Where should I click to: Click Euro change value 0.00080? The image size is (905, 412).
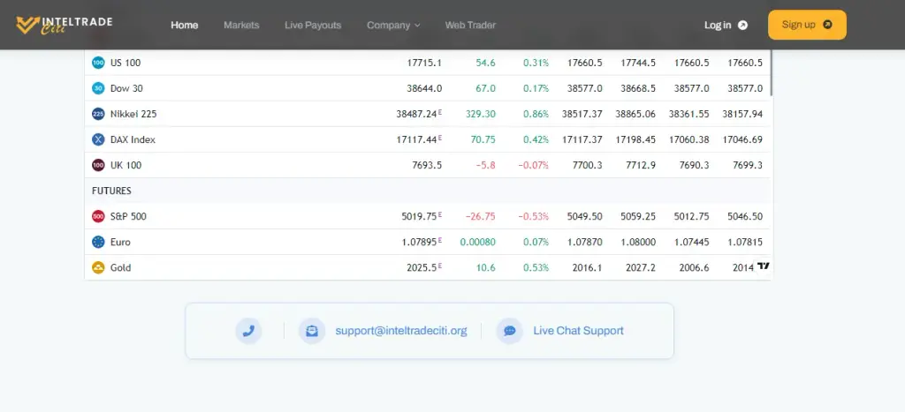[477, 242]
